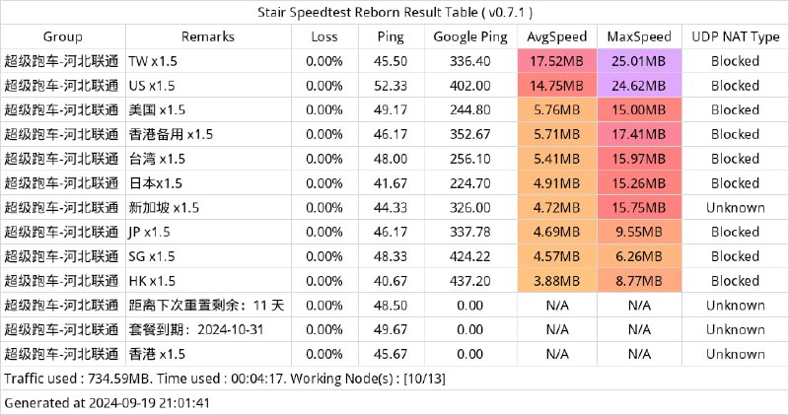
Task: Click the UDP NAT Type header
Action: [735, 36]
